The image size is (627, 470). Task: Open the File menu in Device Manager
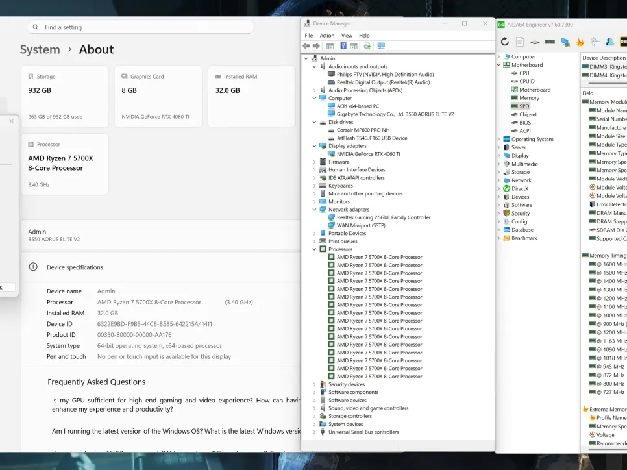pyautogui.click(x=309, y=36)
